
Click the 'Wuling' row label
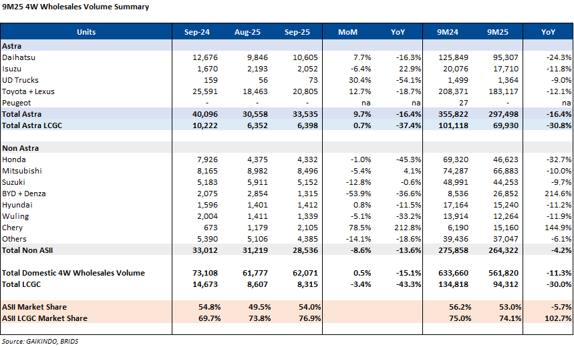[15, 216]
